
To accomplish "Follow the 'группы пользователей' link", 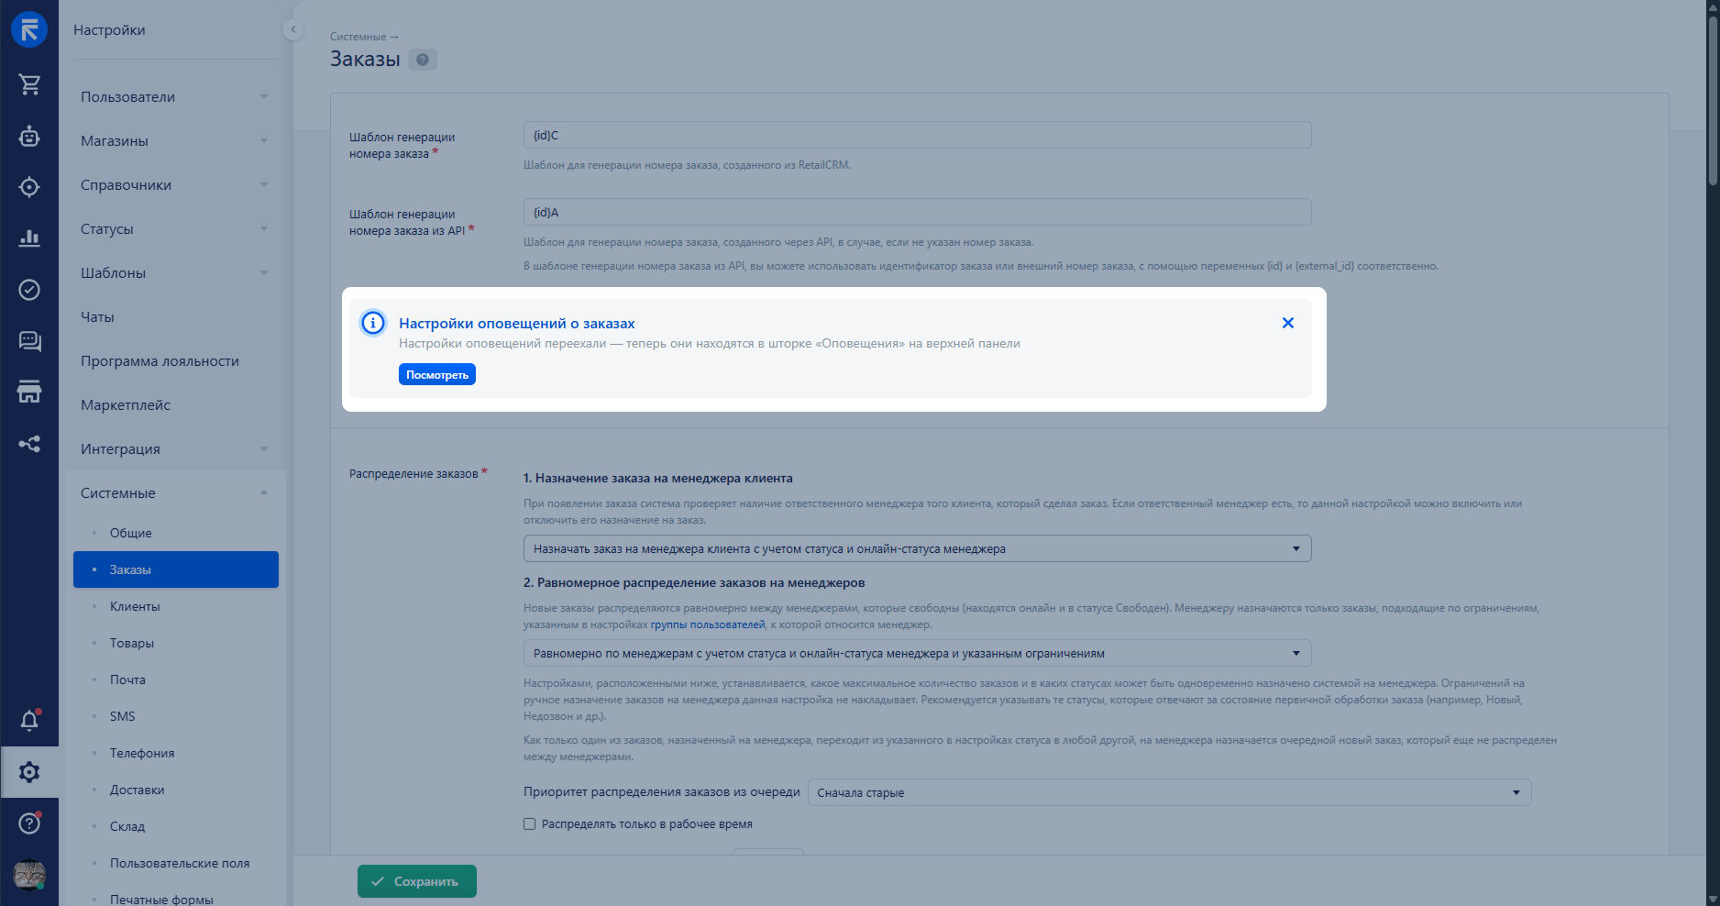I will pos(707,624).
